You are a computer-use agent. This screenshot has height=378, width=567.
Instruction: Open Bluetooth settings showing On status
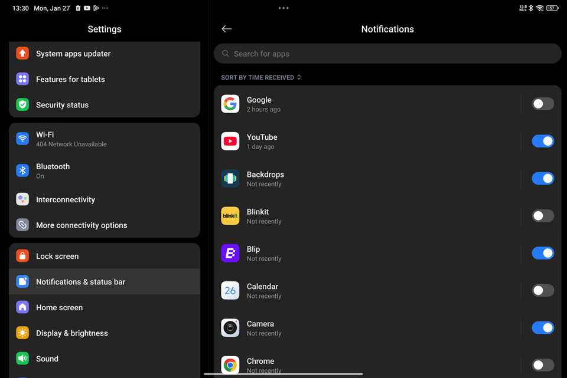[105, 170]
